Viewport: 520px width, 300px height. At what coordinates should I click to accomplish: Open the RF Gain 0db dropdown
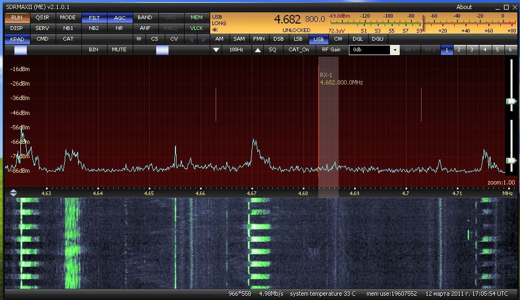pyautogui.click(x=395, y=50)
